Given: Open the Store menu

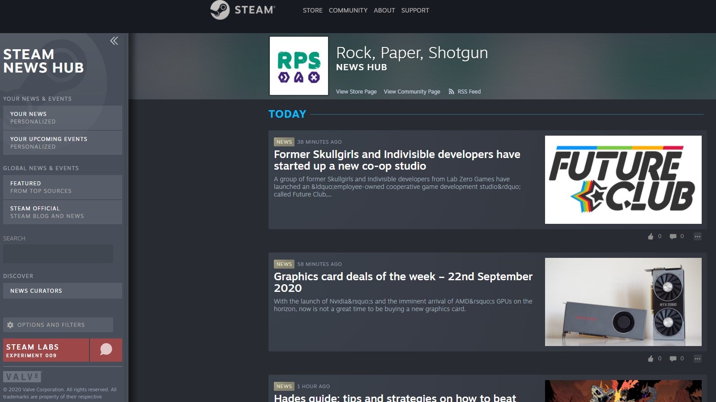Looking at the screenshot, I should (312, 10).
